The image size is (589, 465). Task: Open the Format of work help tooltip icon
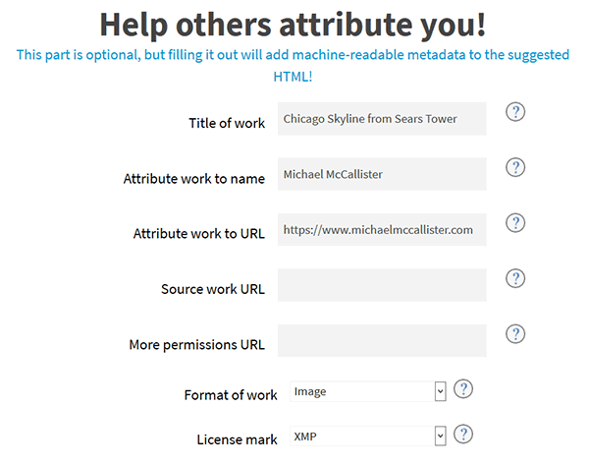click(x=464, y=389)
